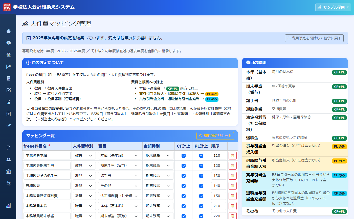Click the file bar-chart report sidebar icon

click(x=9, y=102)
